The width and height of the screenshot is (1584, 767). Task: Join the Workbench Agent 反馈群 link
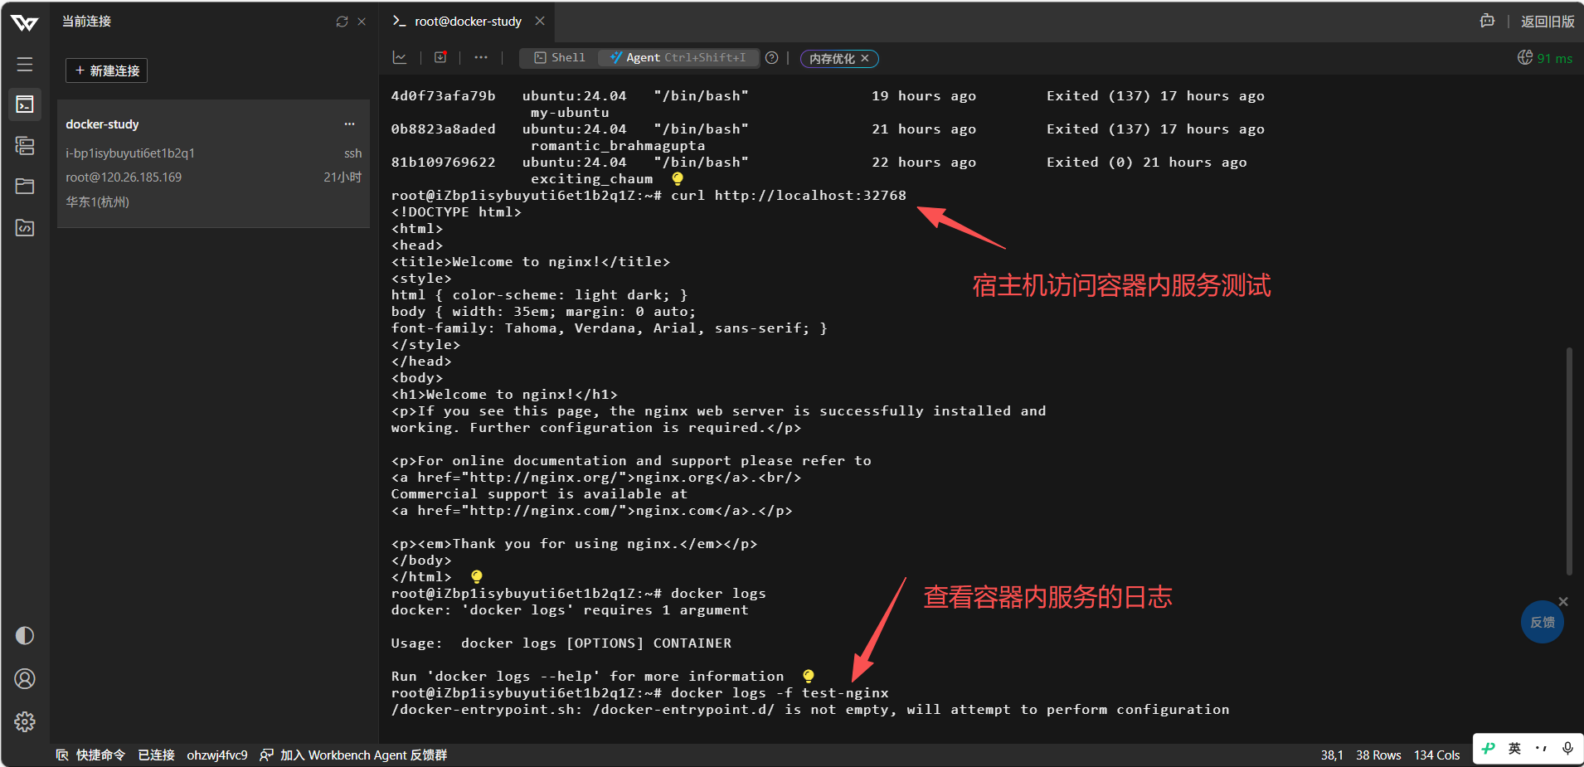pos(354,755)
